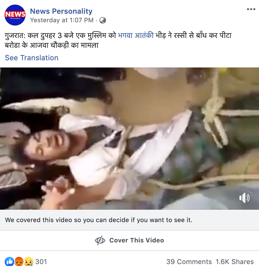Click the angry face reaction icon
Screen dimensions: 259x267
(19, 261)
